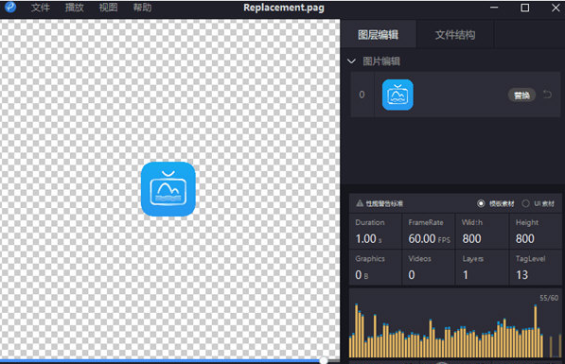Screen dimensions: 565x364
Task: Open the 帮助 menu
Action: pyautogui.click(x=142, y=8)
